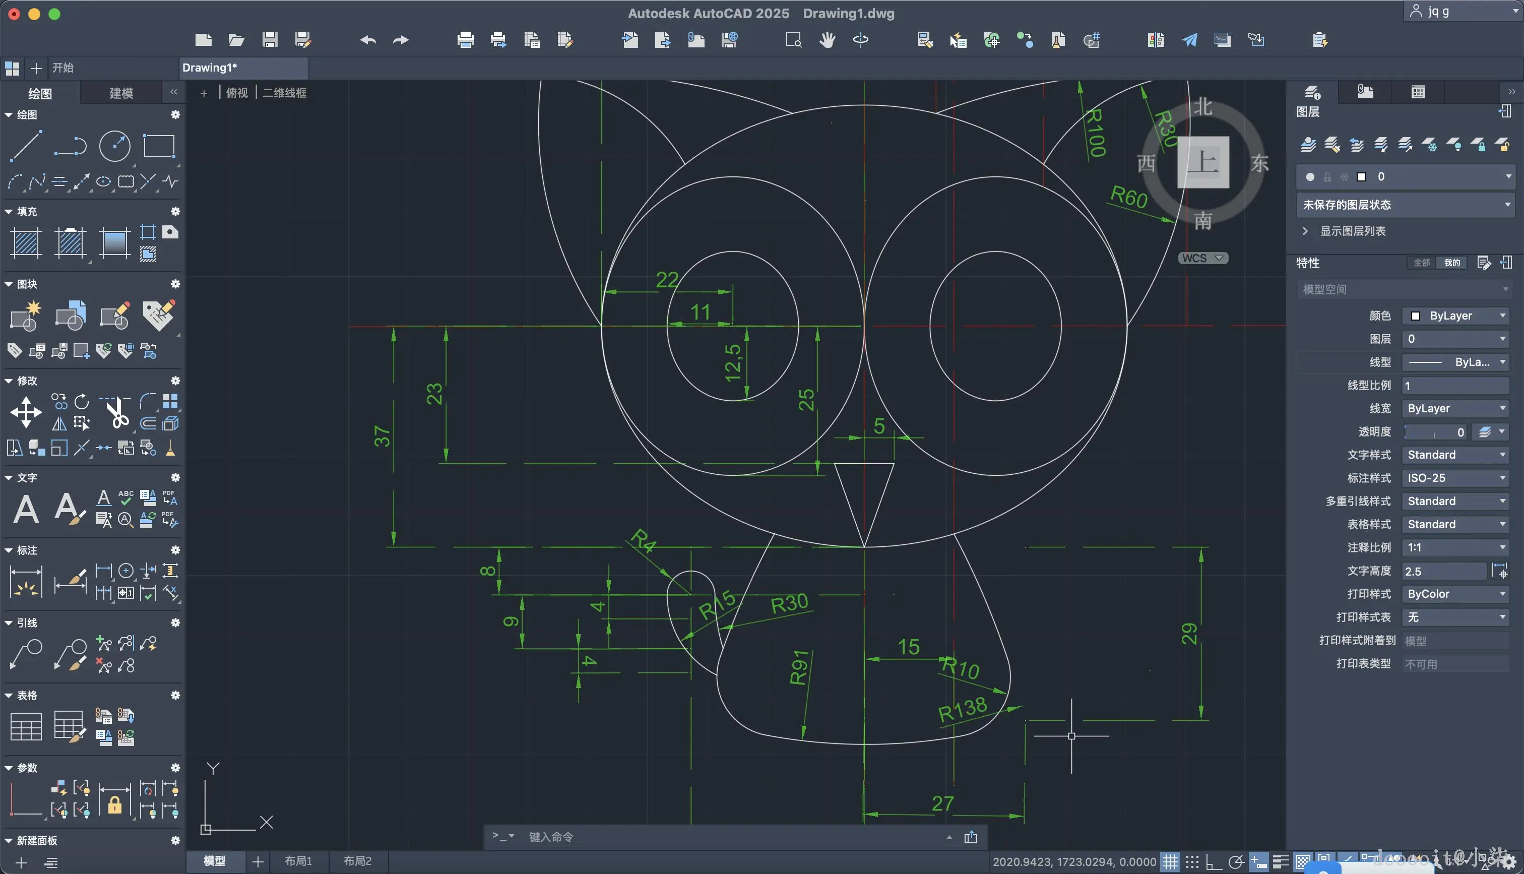Image resolution: width=1524 pixels, height=874 pixels.
Task: Click the Hatch fill tool
Action: click(26, 242)
